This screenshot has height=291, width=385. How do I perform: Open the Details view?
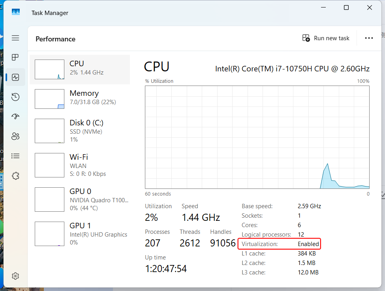pyautogui.click(x=15, y=156)
